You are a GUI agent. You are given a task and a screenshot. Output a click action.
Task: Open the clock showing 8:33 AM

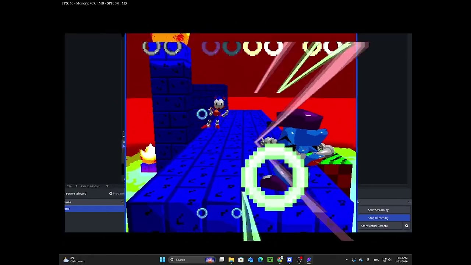pyautogui.click(x=402, y=260)
